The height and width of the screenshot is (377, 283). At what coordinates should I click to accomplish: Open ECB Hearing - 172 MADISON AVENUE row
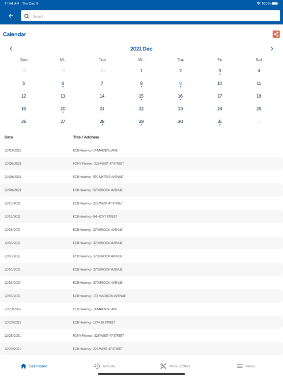coord(141,296)
